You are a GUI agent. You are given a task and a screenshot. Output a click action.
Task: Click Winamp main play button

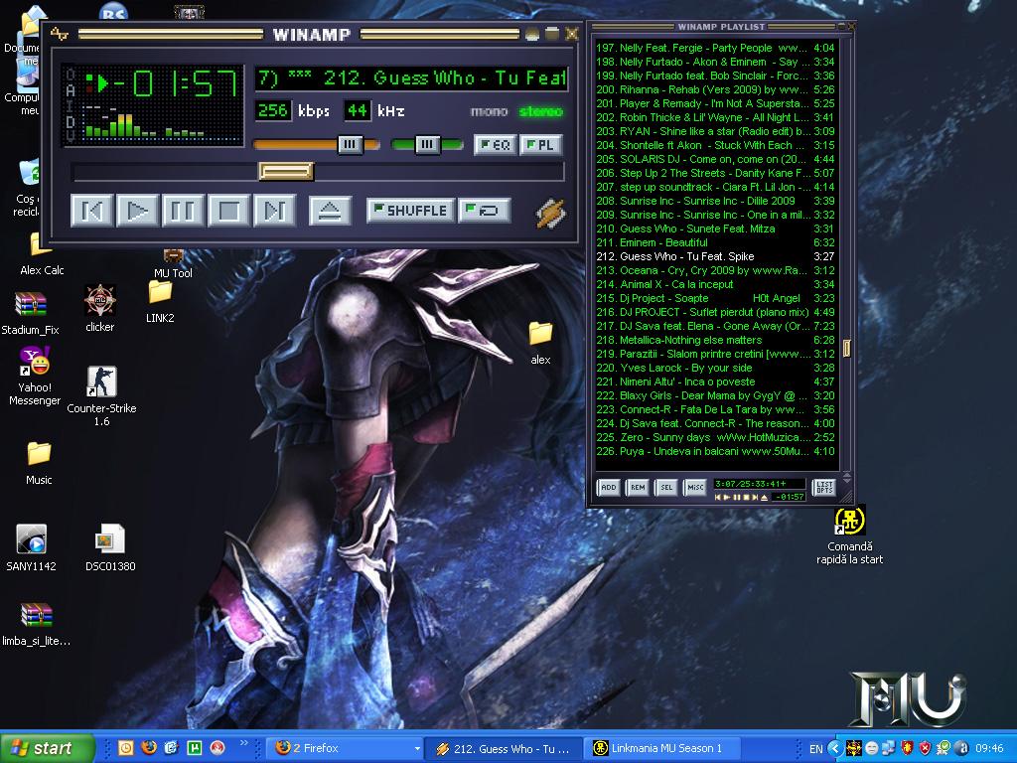137,211
